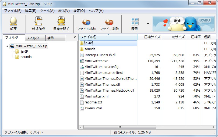Select Tween.xml file
The width and height of the screenshot is (218, 137).
(93, 108)
